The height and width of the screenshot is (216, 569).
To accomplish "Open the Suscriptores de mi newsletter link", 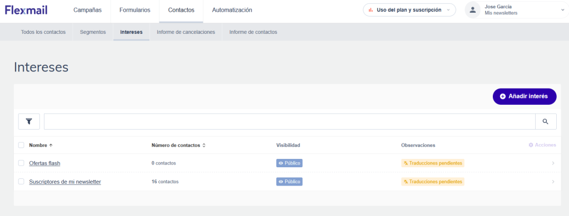I will click(65, 182).
